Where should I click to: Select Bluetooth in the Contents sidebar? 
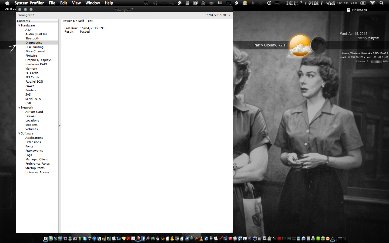tap(32, 38)
